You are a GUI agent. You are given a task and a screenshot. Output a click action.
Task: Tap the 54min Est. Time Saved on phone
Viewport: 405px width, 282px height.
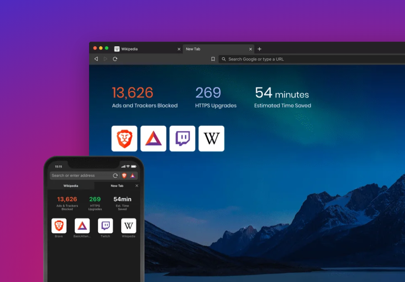122,203
